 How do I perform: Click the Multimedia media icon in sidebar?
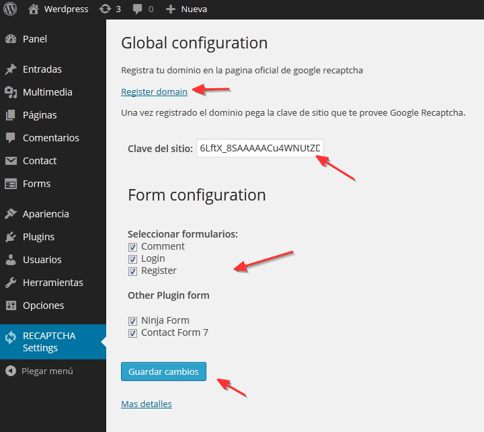[x=11, y=92]
